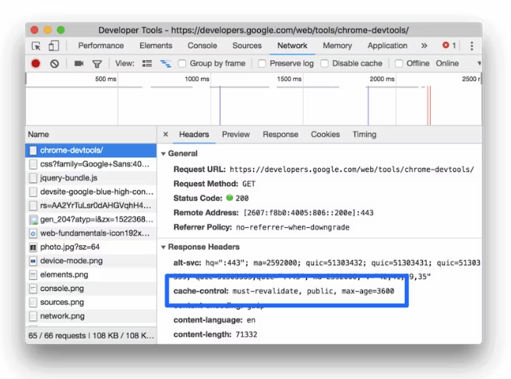Open the filter funnel icon
The image size is (511, 379).
(97, 64)
